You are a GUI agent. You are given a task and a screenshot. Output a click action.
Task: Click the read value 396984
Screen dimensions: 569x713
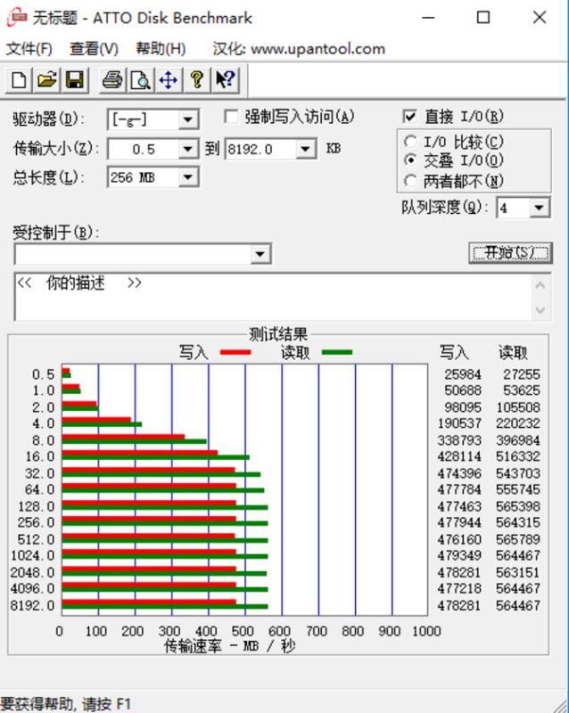[518, 440]
